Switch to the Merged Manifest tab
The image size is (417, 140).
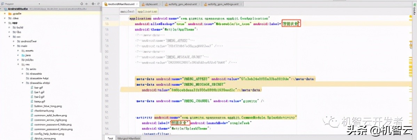129,138
